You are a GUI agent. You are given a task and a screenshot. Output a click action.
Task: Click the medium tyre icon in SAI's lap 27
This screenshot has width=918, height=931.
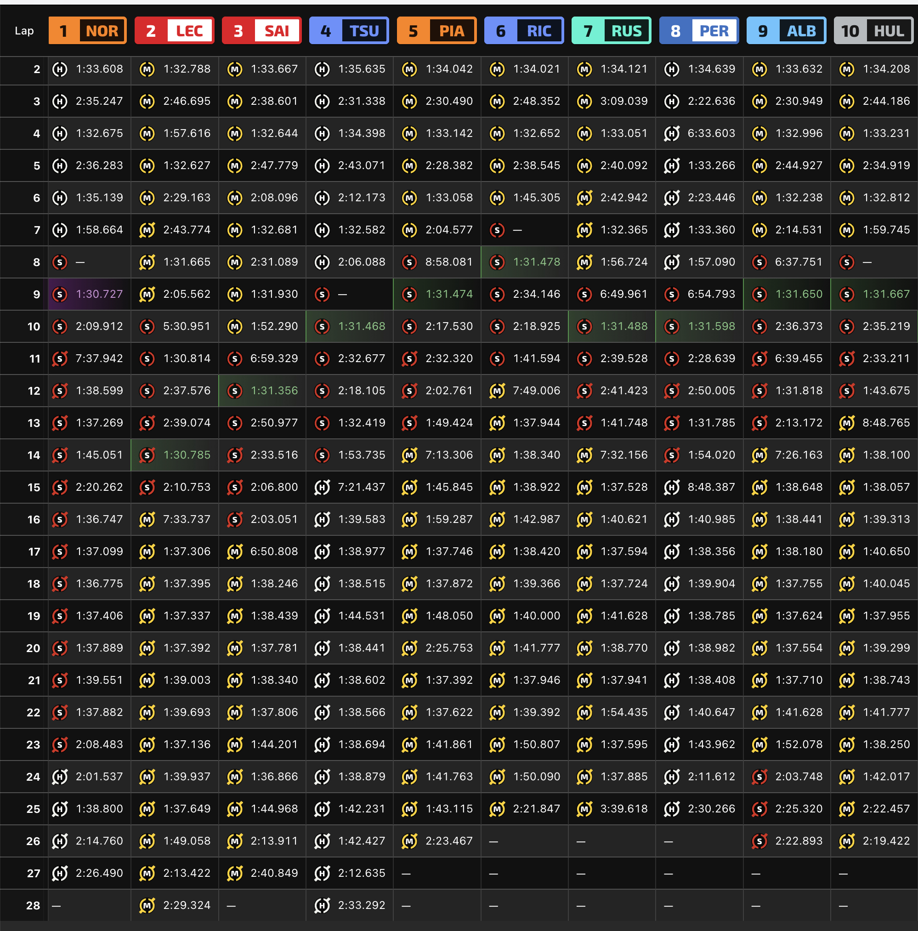pos(235,873)
